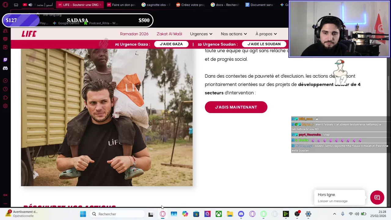Open OBS Studio taskbar icon

coord(297,214)
